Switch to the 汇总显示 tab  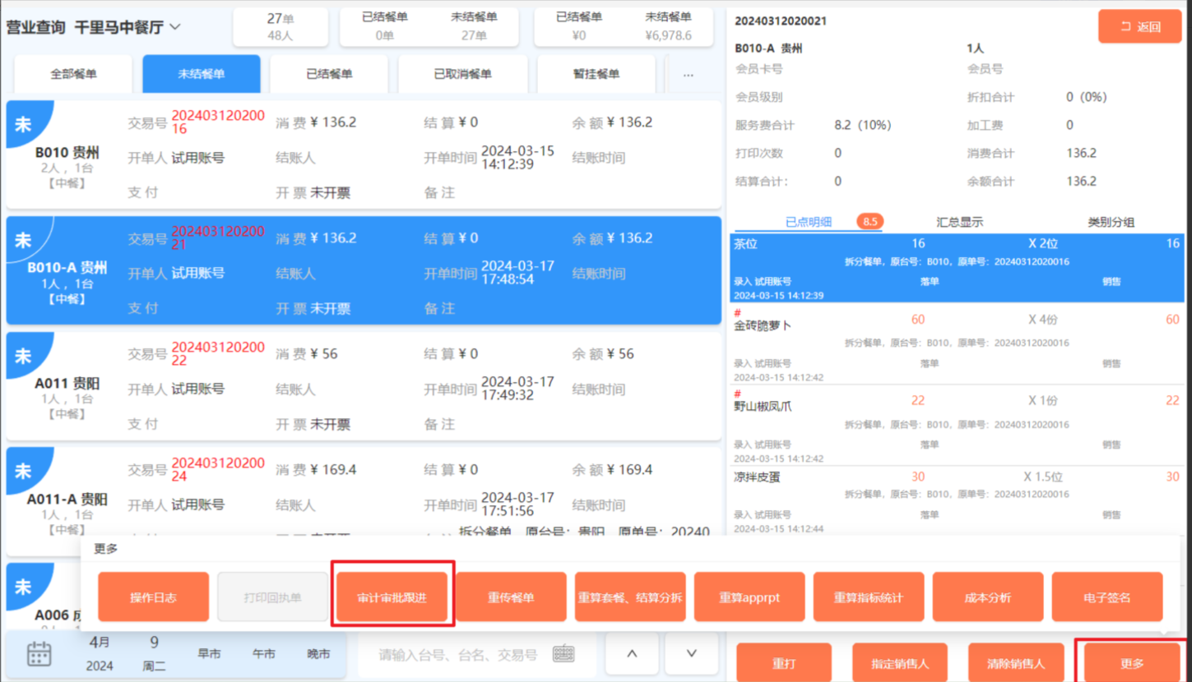[x=959, y=222]
